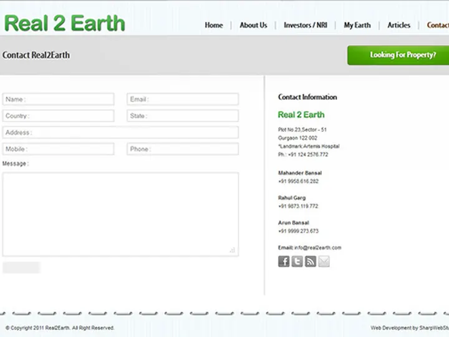
Task: Focus the Name input field
Action: point(58,99)
